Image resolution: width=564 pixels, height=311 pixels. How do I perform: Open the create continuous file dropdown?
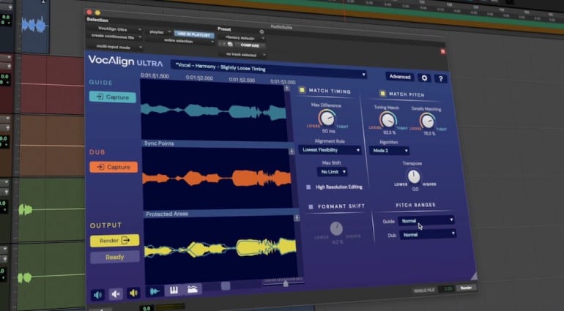click(x=115, y=37)
